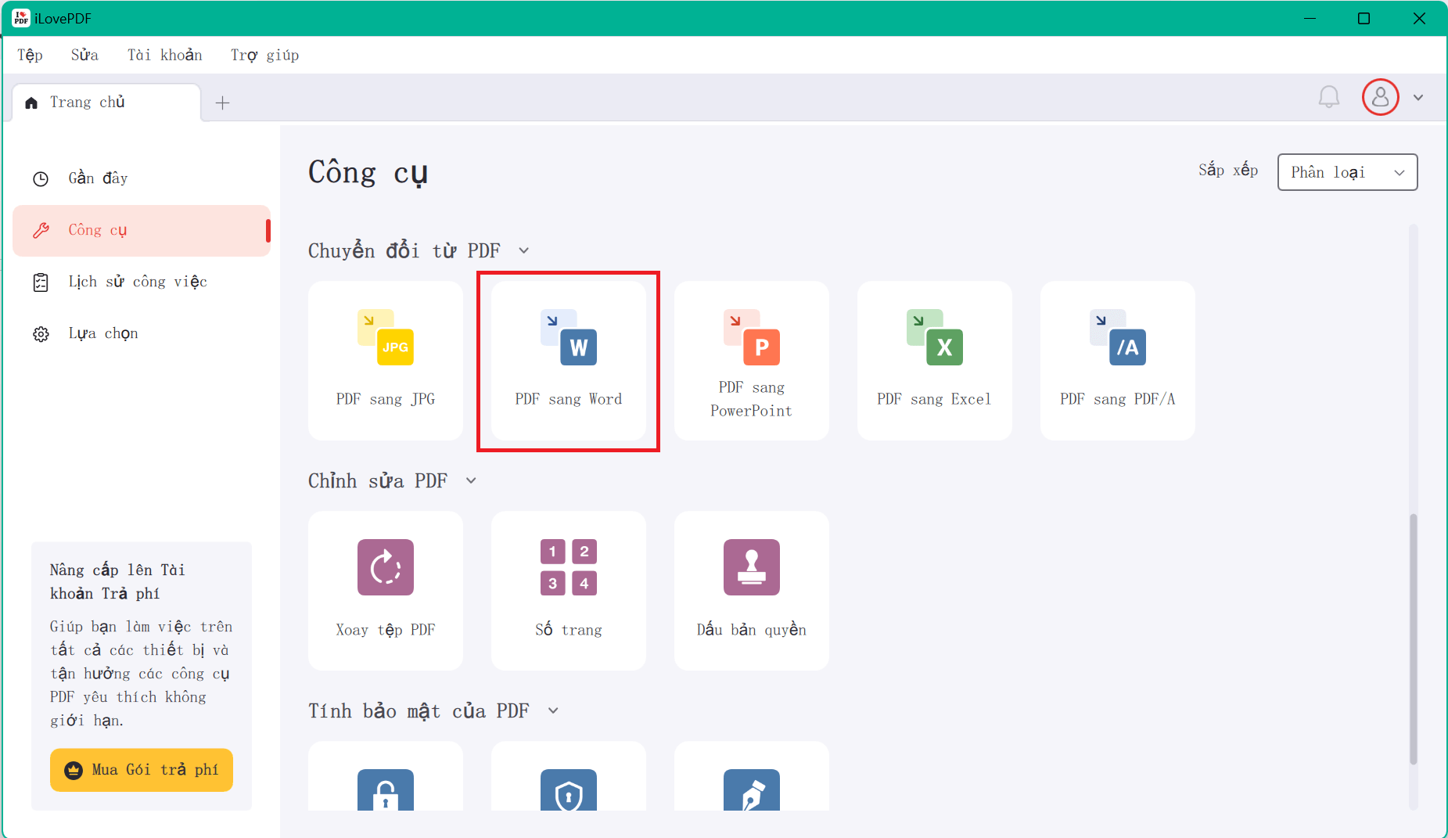
Task: Open the PDF sang JPG tool icon
Action: click(x=386, y=337)
